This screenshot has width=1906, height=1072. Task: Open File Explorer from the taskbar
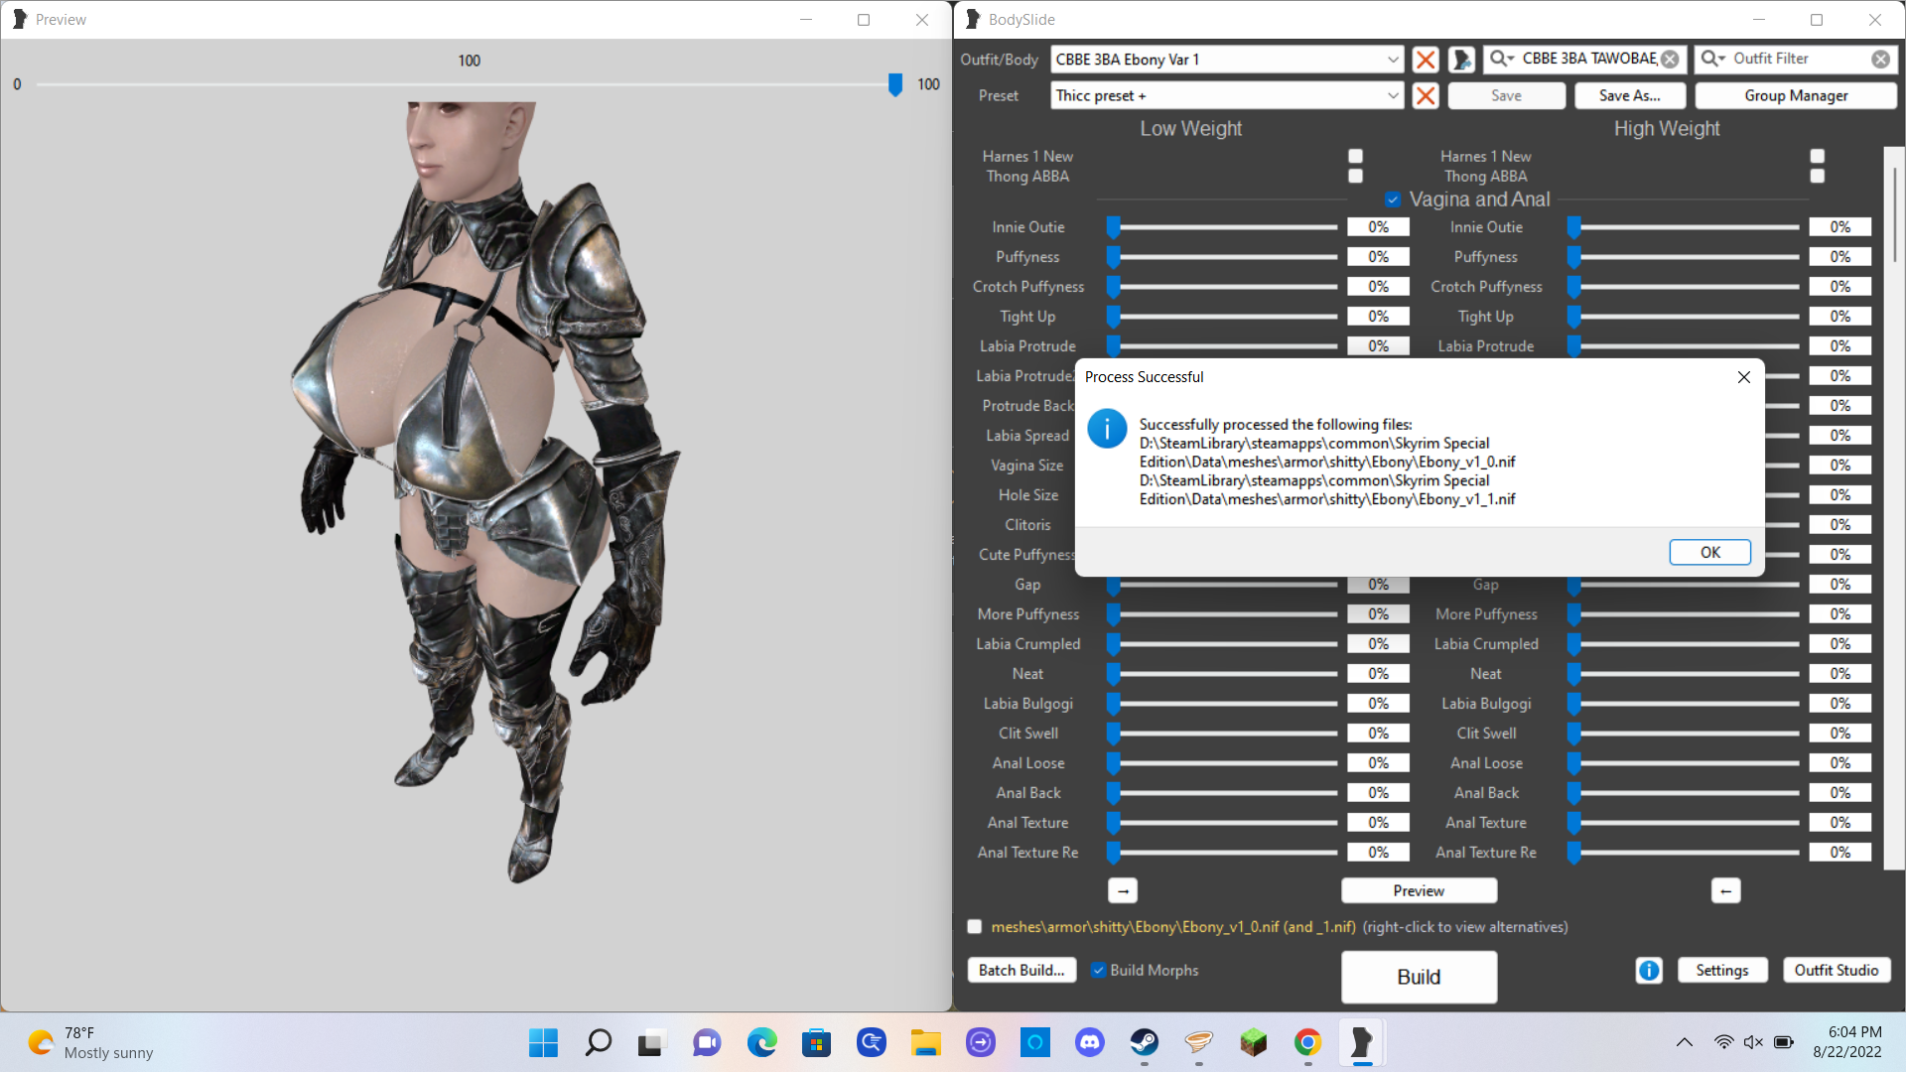click(x=925, y=1043)
